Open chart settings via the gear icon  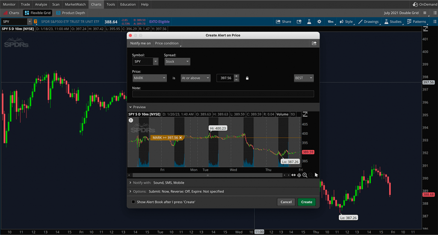coord(319,21)
